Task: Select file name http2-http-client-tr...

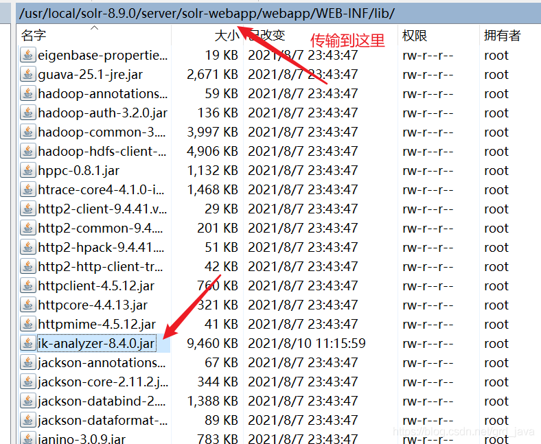Action: (x=100, y=267)
